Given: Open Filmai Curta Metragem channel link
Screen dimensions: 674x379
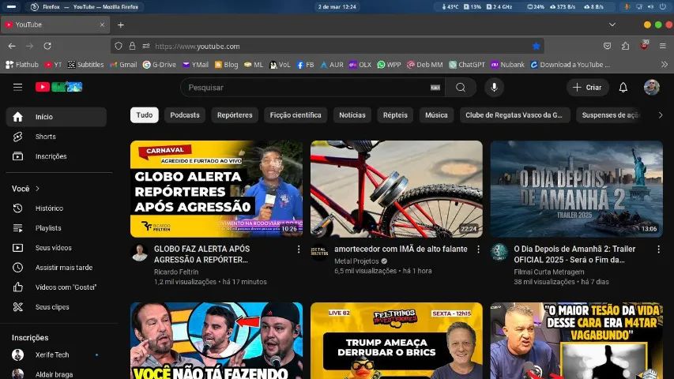Looking at the screenshot, I should coord(549,272).
